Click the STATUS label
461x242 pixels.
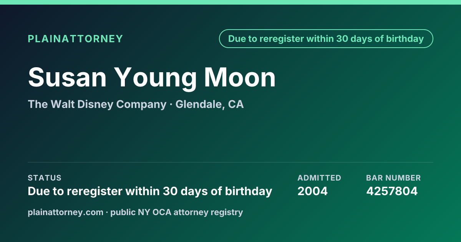45,178
